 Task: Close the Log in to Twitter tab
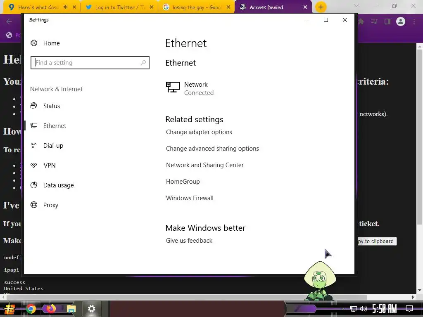pos(152,7)
